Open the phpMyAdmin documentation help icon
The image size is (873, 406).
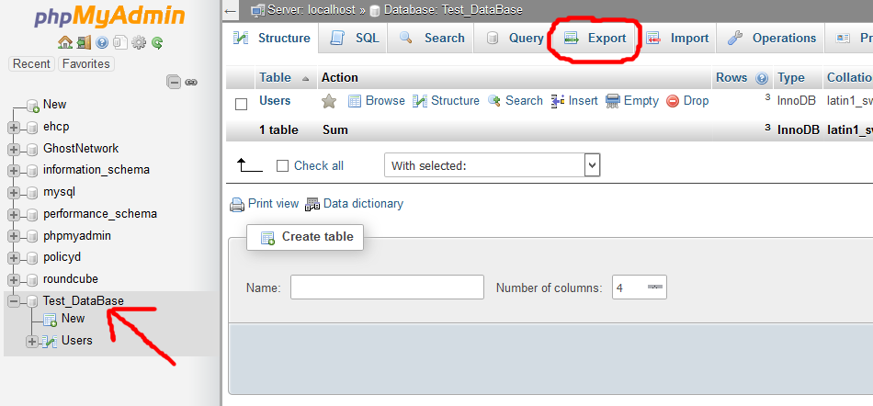(102, 42)
